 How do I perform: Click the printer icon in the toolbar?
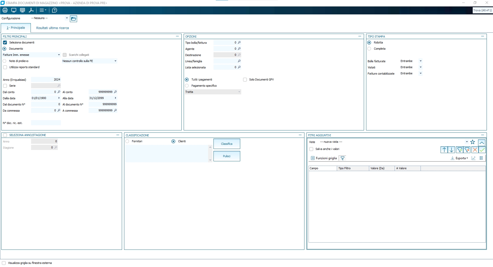tap(5, 10)
